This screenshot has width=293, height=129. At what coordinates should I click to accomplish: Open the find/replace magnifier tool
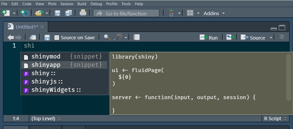[x=107, y=37]
